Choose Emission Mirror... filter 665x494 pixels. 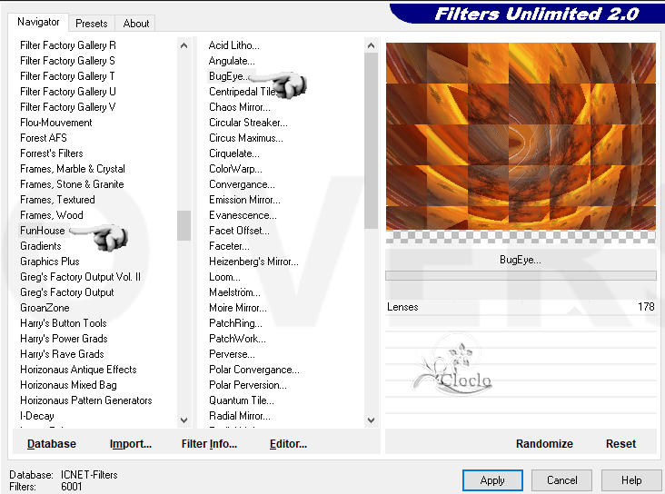tap(244, 200)
